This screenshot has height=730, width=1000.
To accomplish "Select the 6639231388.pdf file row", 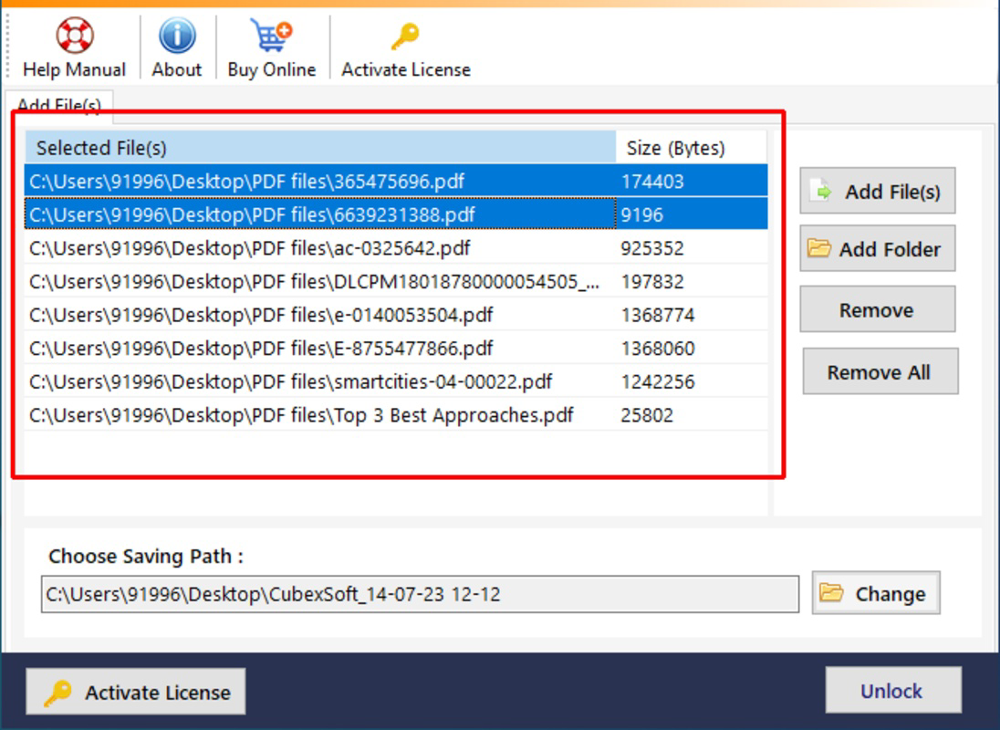I will pos(396,214).
